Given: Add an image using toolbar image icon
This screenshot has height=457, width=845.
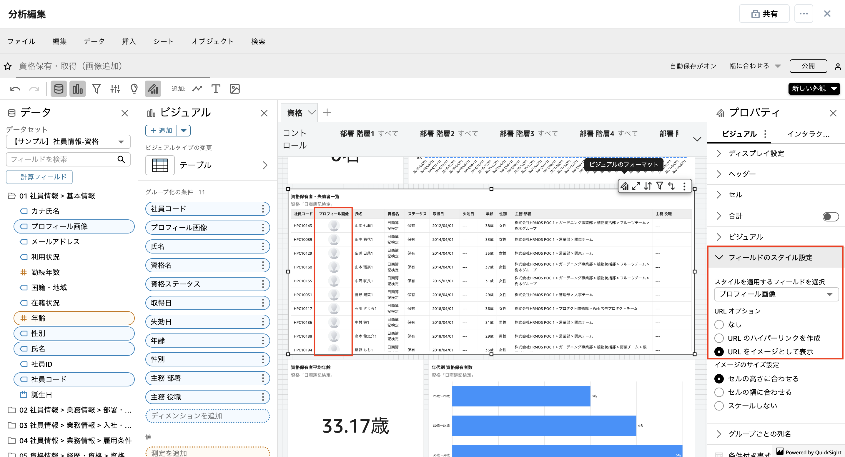Looking at the screenshot, I should (234, 89).
